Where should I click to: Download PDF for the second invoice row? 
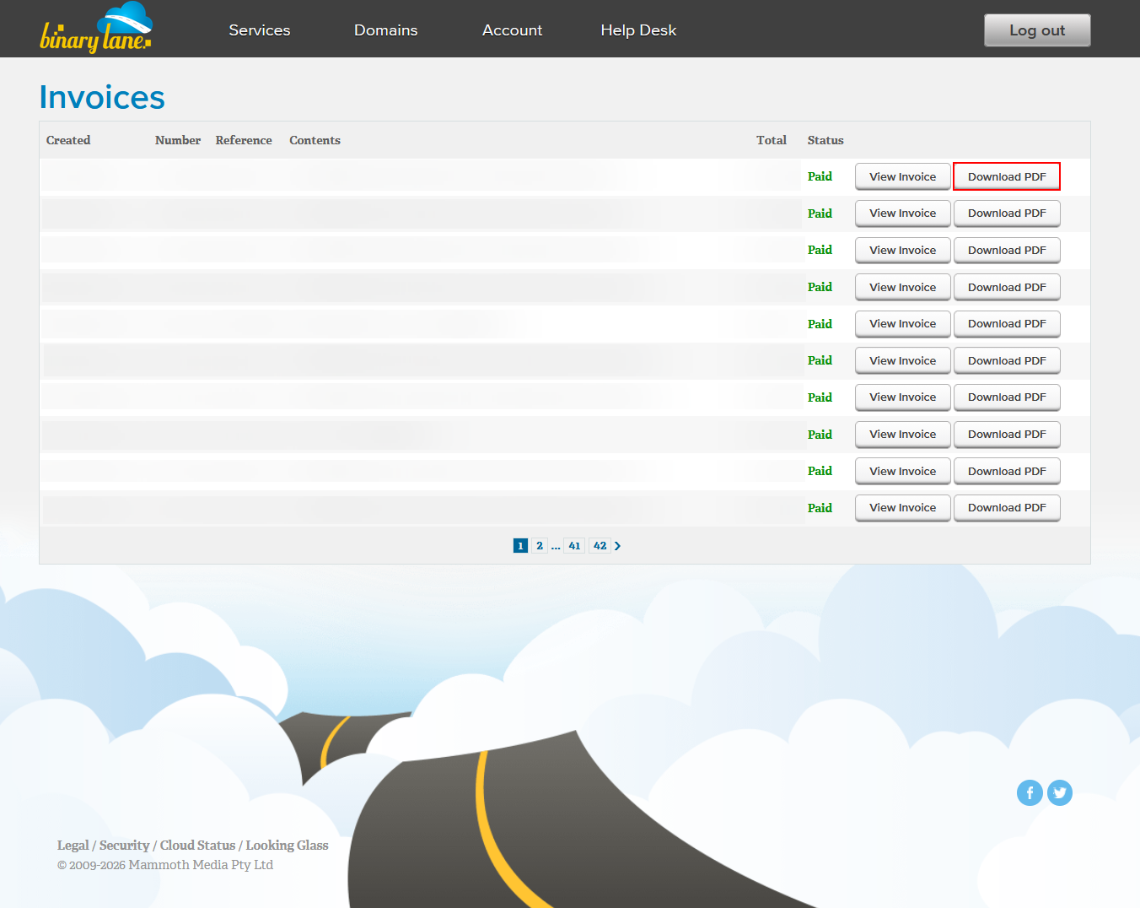click(x=1007, y=213)
